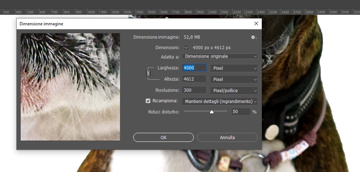Click the fur preview thumbnail in dialog
The width and height of the screenshot is (360, 172).
pyautogui.click(x=70, y=87)
